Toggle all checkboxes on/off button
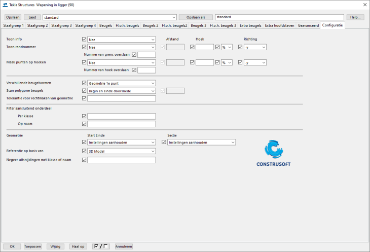Image resolution: width=370 pixels, height=252 pixels. point(101,246)
